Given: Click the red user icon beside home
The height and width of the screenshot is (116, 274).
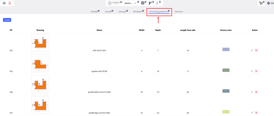Looking at the screenshot, I should point(10,3).
